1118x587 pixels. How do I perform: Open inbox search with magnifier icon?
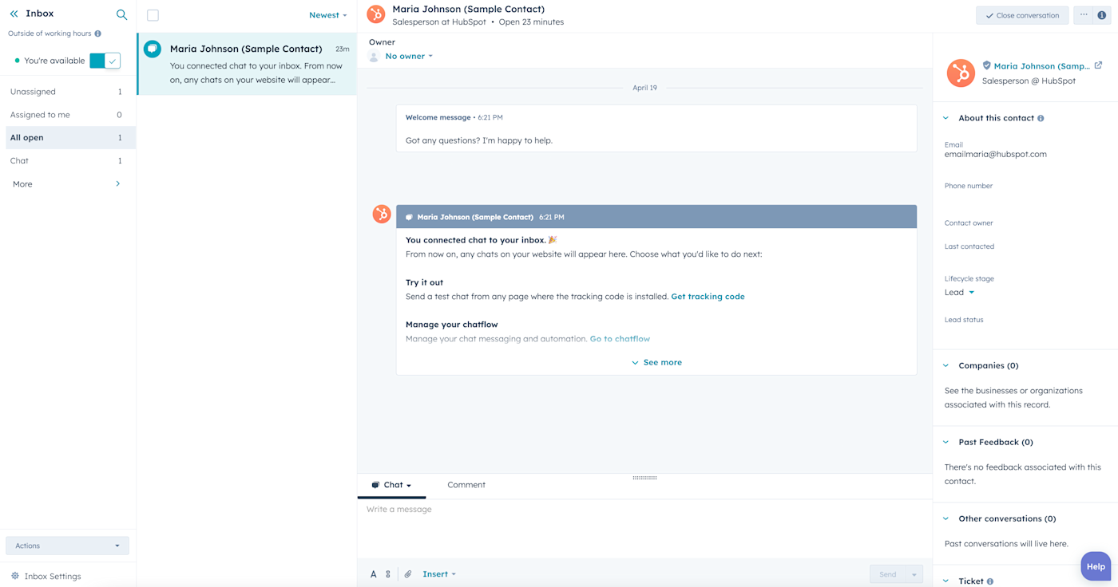tap(121, 14)
